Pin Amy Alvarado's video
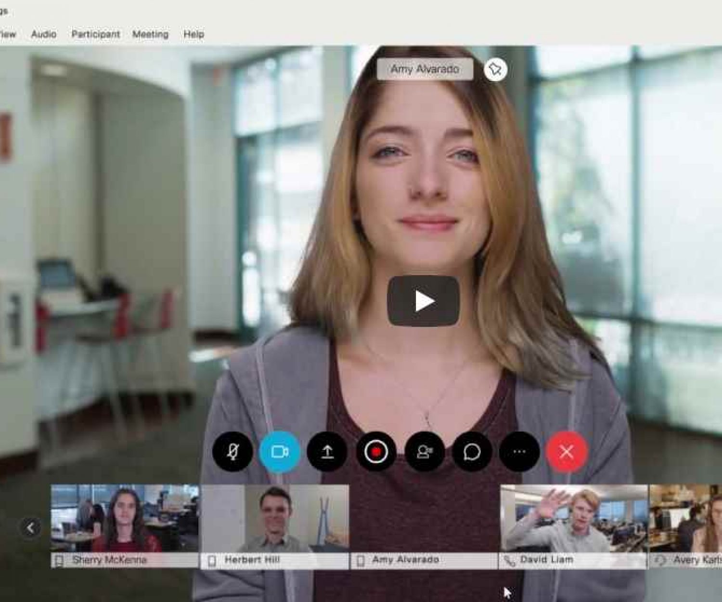This screenshot has height=602, width=722. tap(497, 69)
